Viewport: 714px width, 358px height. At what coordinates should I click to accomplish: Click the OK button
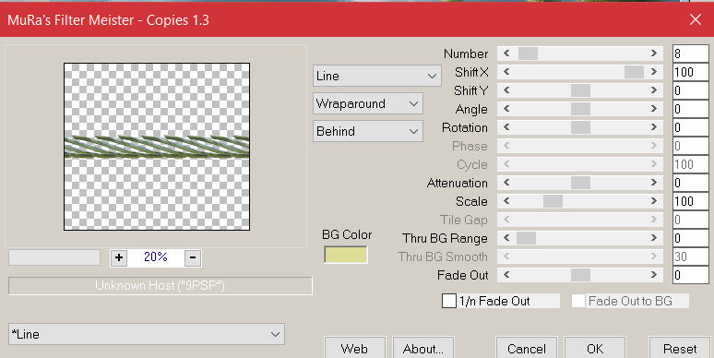pos(595,349)
